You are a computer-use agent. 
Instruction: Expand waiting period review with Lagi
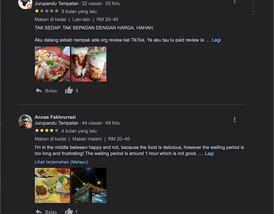(209, 154)
